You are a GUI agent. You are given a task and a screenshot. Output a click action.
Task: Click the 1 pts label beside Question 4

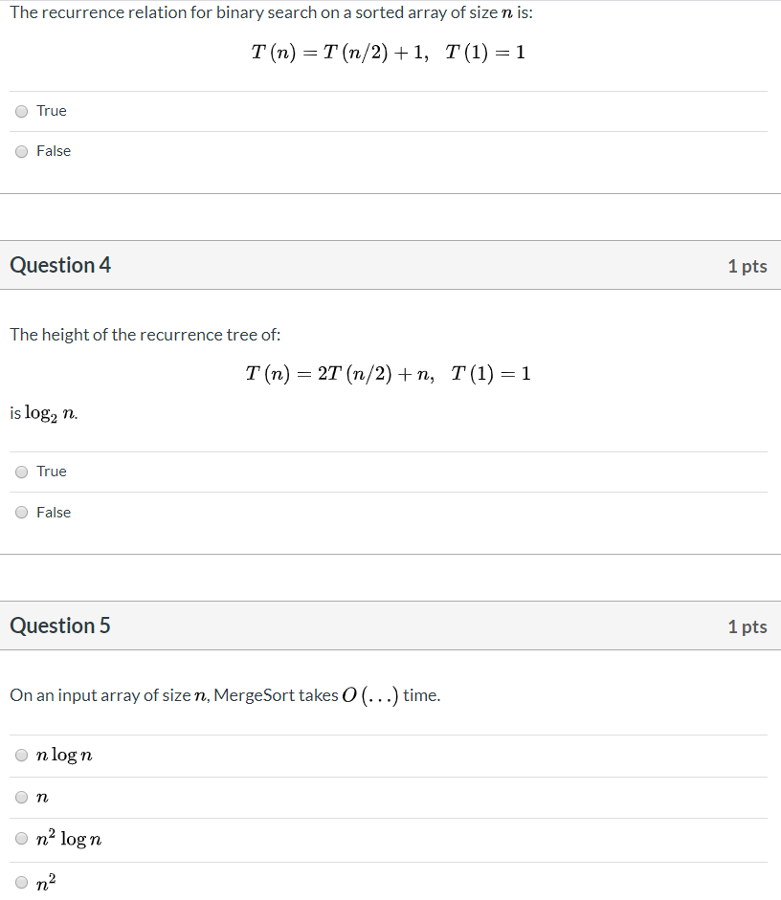pyautogui.click(x=748, y=266)
